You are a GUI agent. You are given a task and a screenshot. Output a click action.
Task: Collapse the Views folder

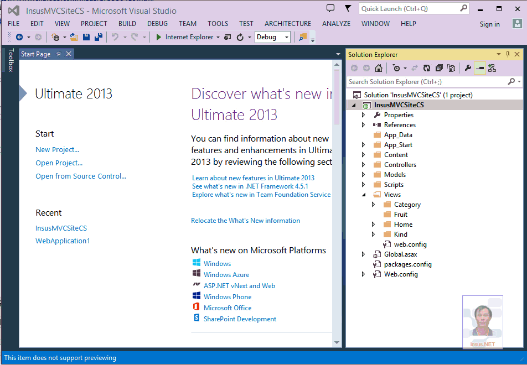click(x=364, y=195)
